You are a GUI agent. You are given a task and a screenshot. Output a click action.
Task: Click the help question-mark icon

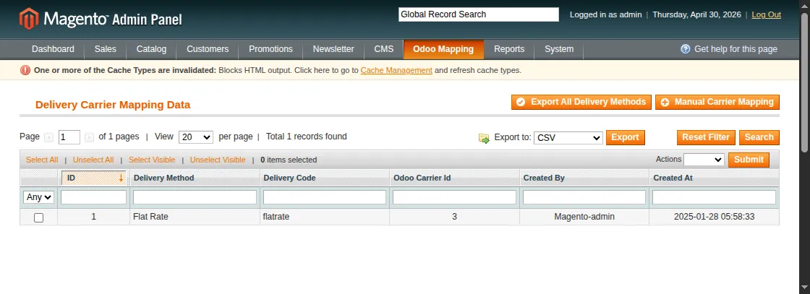(686, 49)
